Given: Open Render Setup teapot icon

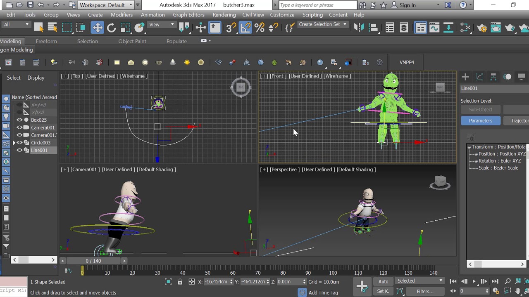Looking at the screenshot, I should (482, 28).
